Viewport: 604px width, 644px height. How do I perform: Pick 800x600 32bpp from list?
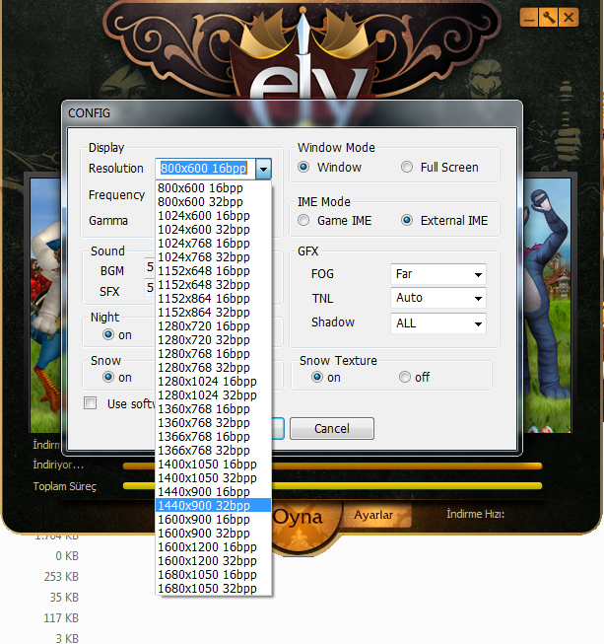(x=214, y=202)
